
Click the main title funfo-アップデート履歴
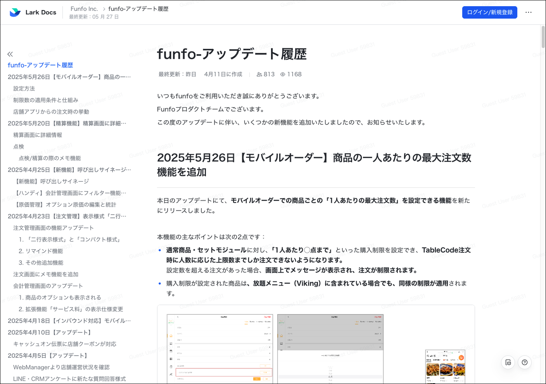click(x=232, y=54)
